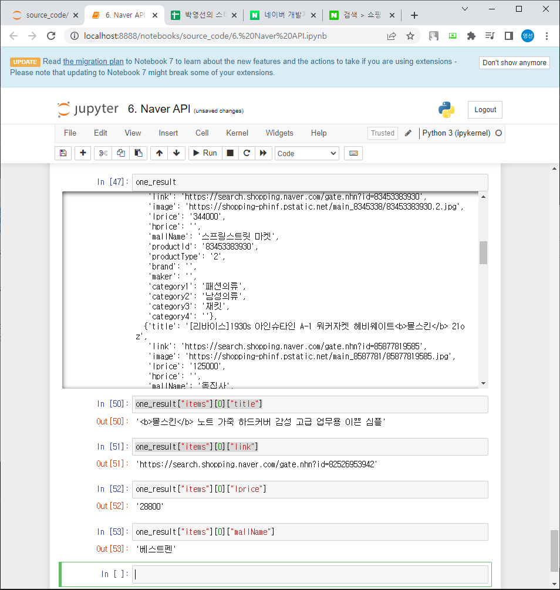The height and width of the screenshot is (590, 560).
Task: Go back in browser history
Action: [14, 36]
